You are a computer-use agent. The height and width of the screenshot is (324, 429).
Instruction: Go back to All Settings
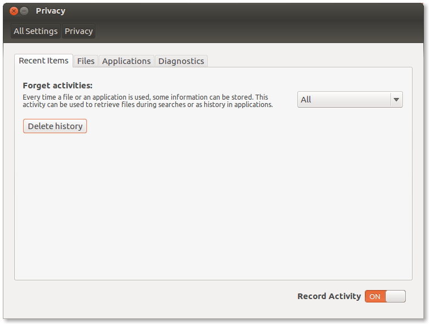[35, 31]
